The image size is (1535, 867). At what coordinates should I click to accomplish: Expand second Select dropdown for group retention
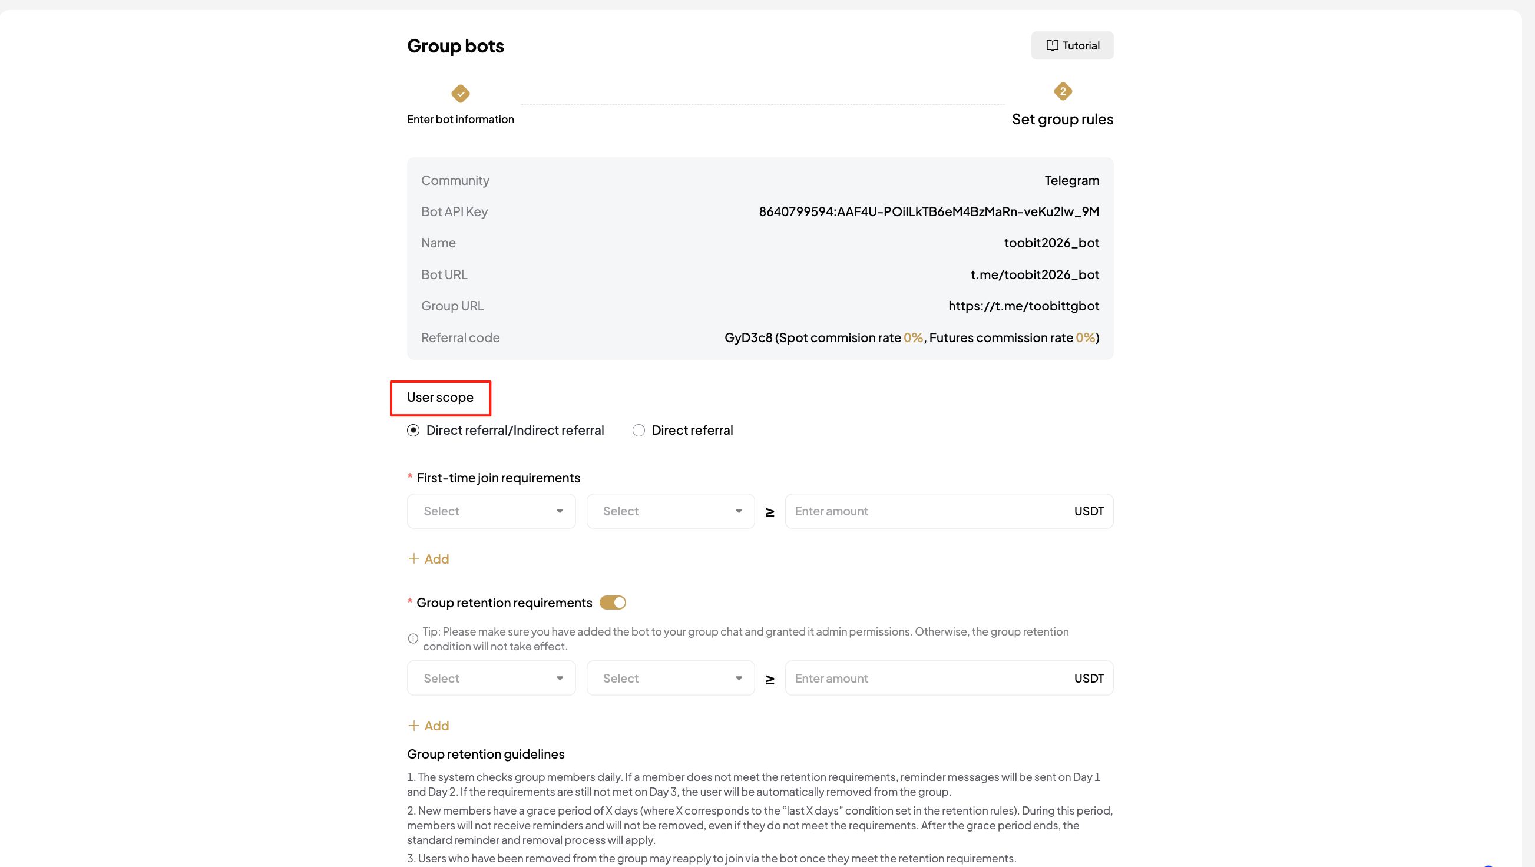pos(670,679)
